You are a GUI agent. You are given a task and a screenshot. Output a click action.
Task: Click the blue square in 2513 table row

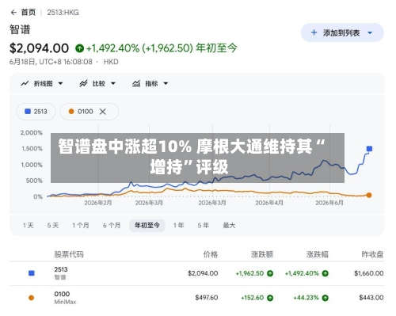click(32, 273)
